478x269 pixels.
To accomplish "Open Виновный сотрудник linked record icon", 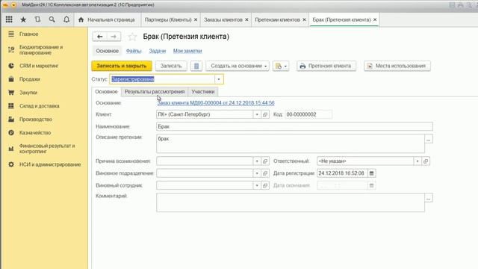I will [265, 185].
